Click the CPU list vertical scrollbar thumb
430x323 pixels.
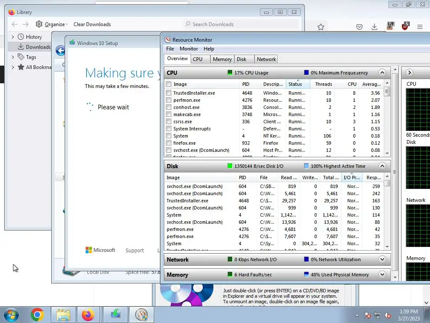pos(387,91)
